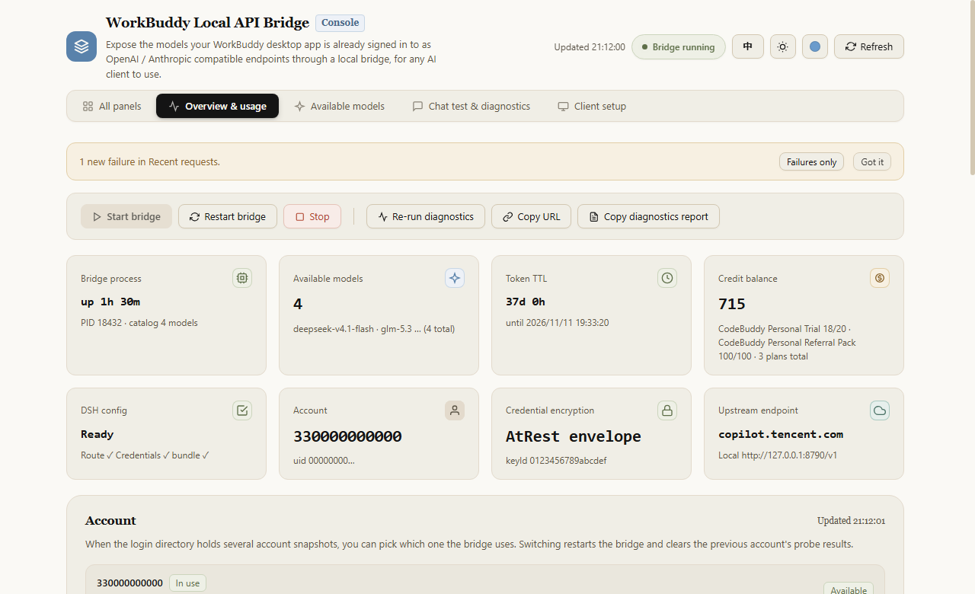Click the credit balance value 715
The height and width of the screenshot is (594, 975).
pyautogui.click(x=732, y=304)
